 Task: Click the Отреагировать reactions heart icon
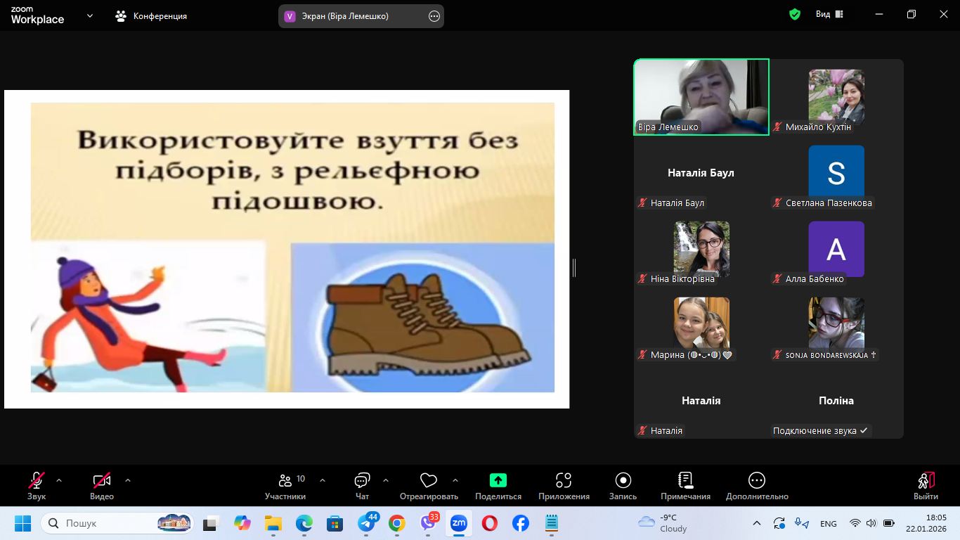tap(428, 481)
